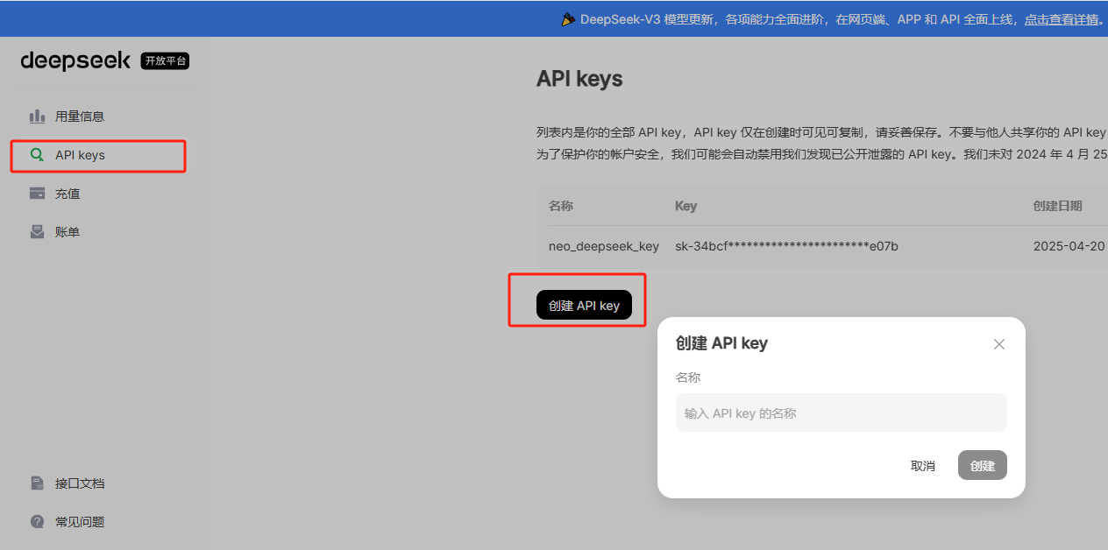Click the API keys page heading
Viewport: 1108px width, 550px height.
(579, 79)
